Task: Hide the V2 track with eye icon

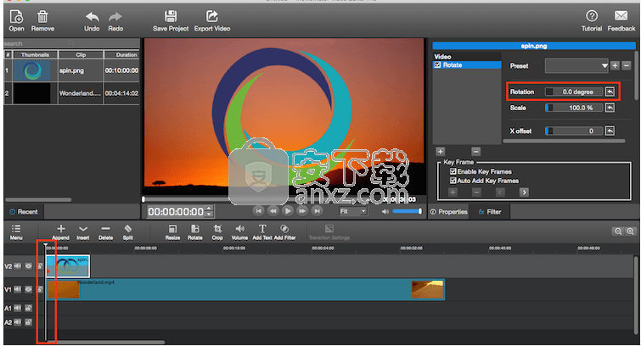Action: point(28,266)
